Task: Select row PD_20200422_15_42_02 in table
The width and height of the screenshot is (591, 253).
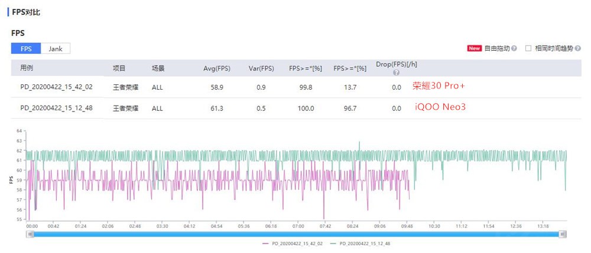Action: [x=296, y=87]
